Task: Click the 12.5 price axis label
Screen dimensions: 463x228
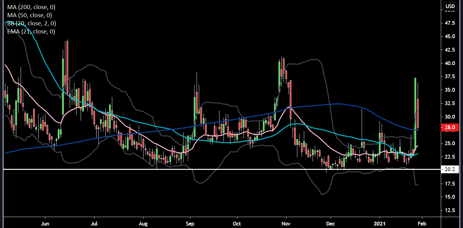Action: [450, 210]
